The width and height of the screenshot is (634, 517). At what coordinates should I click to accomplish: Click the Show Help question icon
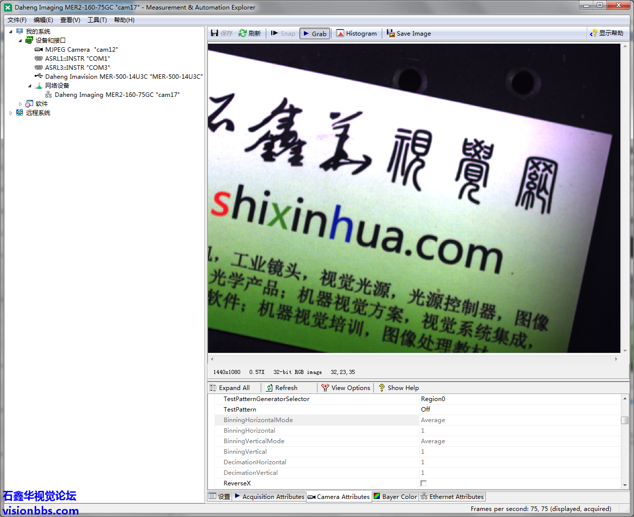(382, 387)
